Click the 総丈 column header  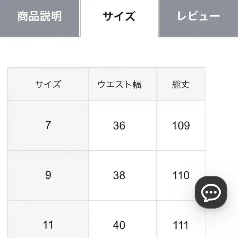[x=181, y=84]
